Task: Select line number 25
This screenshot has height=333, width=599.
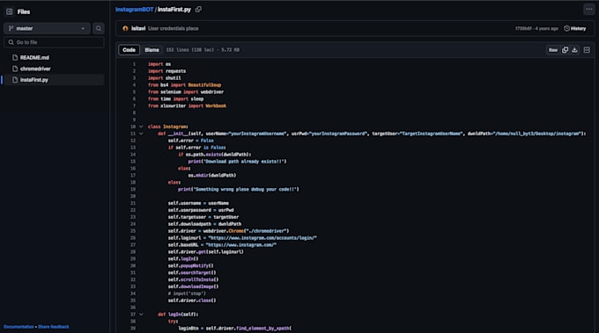Action: click(133, 231)
